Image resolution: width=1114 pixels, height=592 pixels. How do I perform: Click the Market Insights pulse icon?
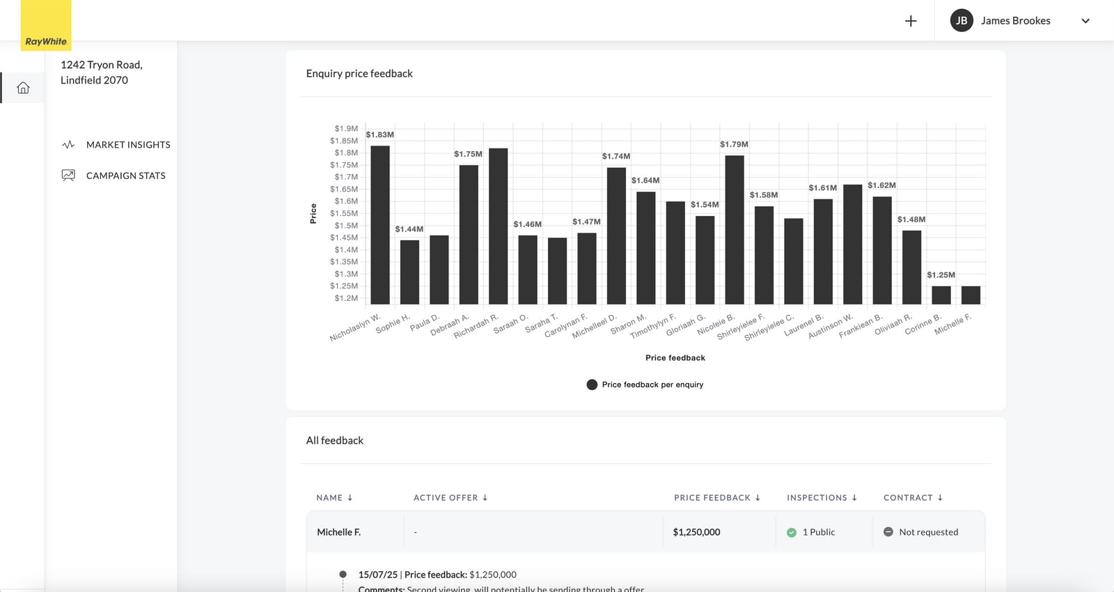pyautogui.click(x=68, y=145)
